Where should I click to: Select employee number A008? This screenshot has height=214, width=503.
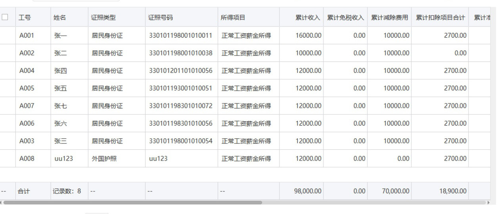pos(27,159)
